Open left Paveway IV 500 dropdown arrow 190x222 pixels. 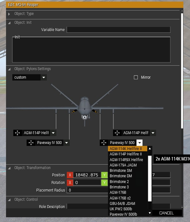66,143
